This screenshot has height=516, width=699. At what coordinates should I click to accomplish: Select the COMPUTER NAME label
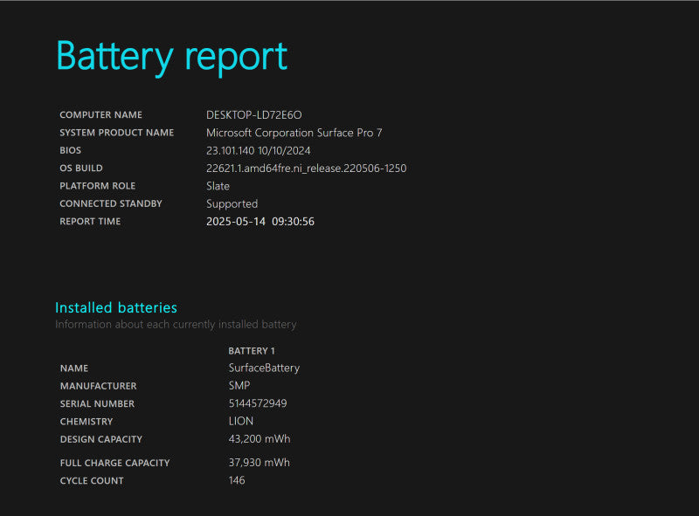(x=100, y=114)
